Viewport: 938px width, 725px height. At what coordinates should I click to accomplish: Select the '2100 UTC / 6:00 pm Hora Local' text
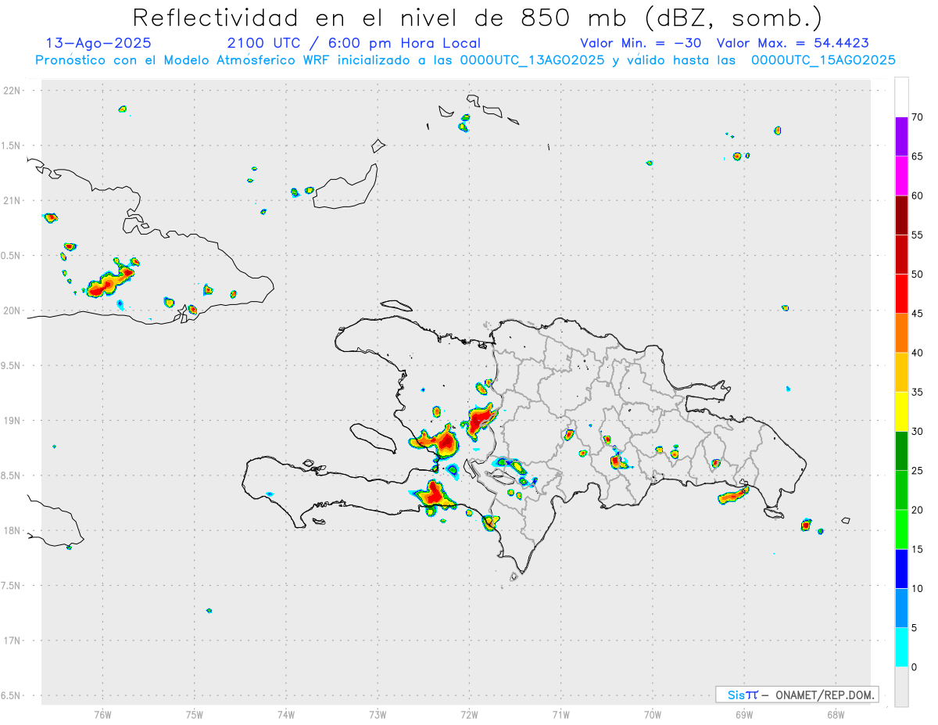point(353,43)
